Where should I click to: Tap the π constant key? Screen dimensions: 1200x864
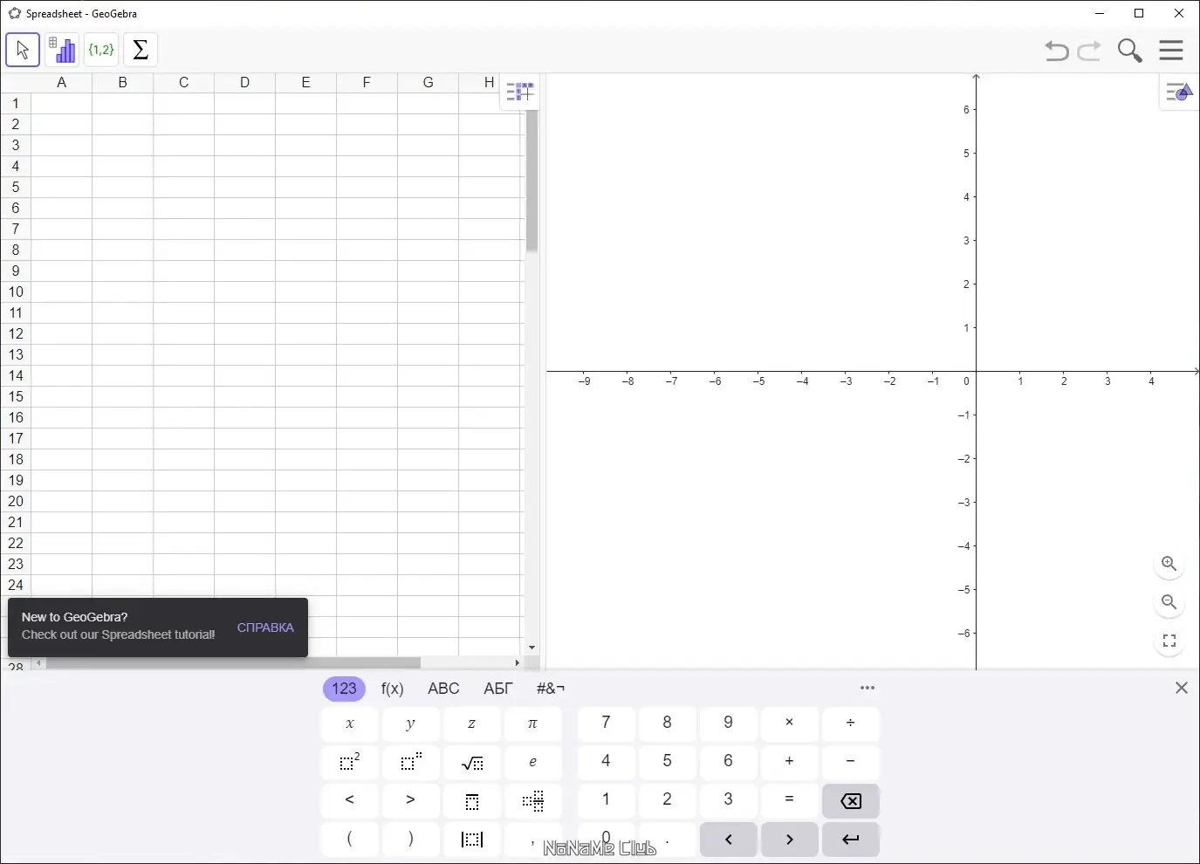click(533, 724)
